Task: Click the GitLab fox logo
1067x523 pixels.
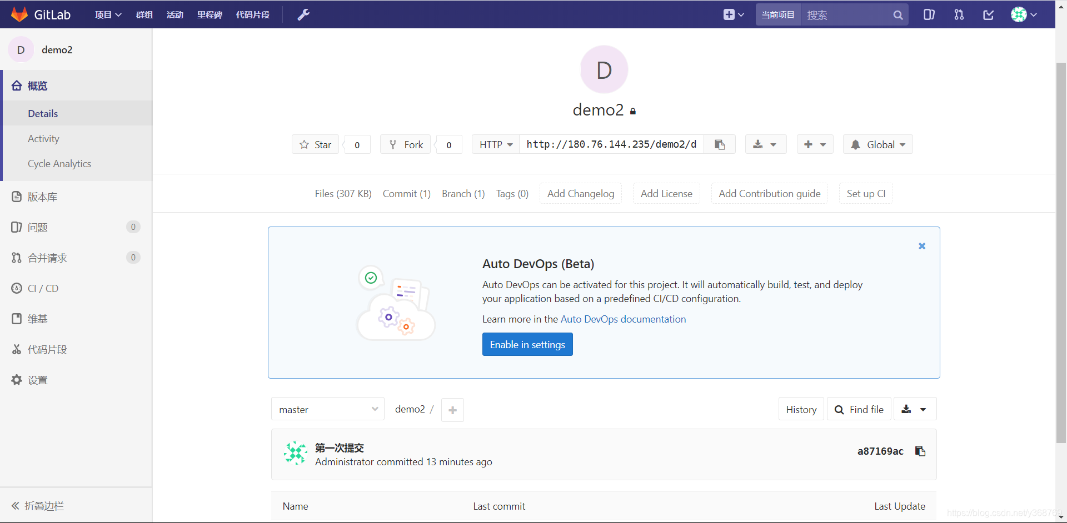Action: click(x=19, y=14)
